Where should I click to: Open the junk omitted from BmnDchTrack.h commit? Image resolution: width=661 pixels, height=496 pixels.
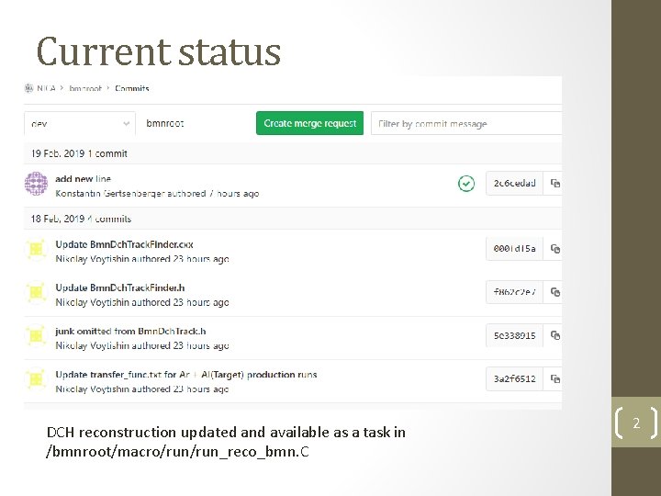click(130, 331)
